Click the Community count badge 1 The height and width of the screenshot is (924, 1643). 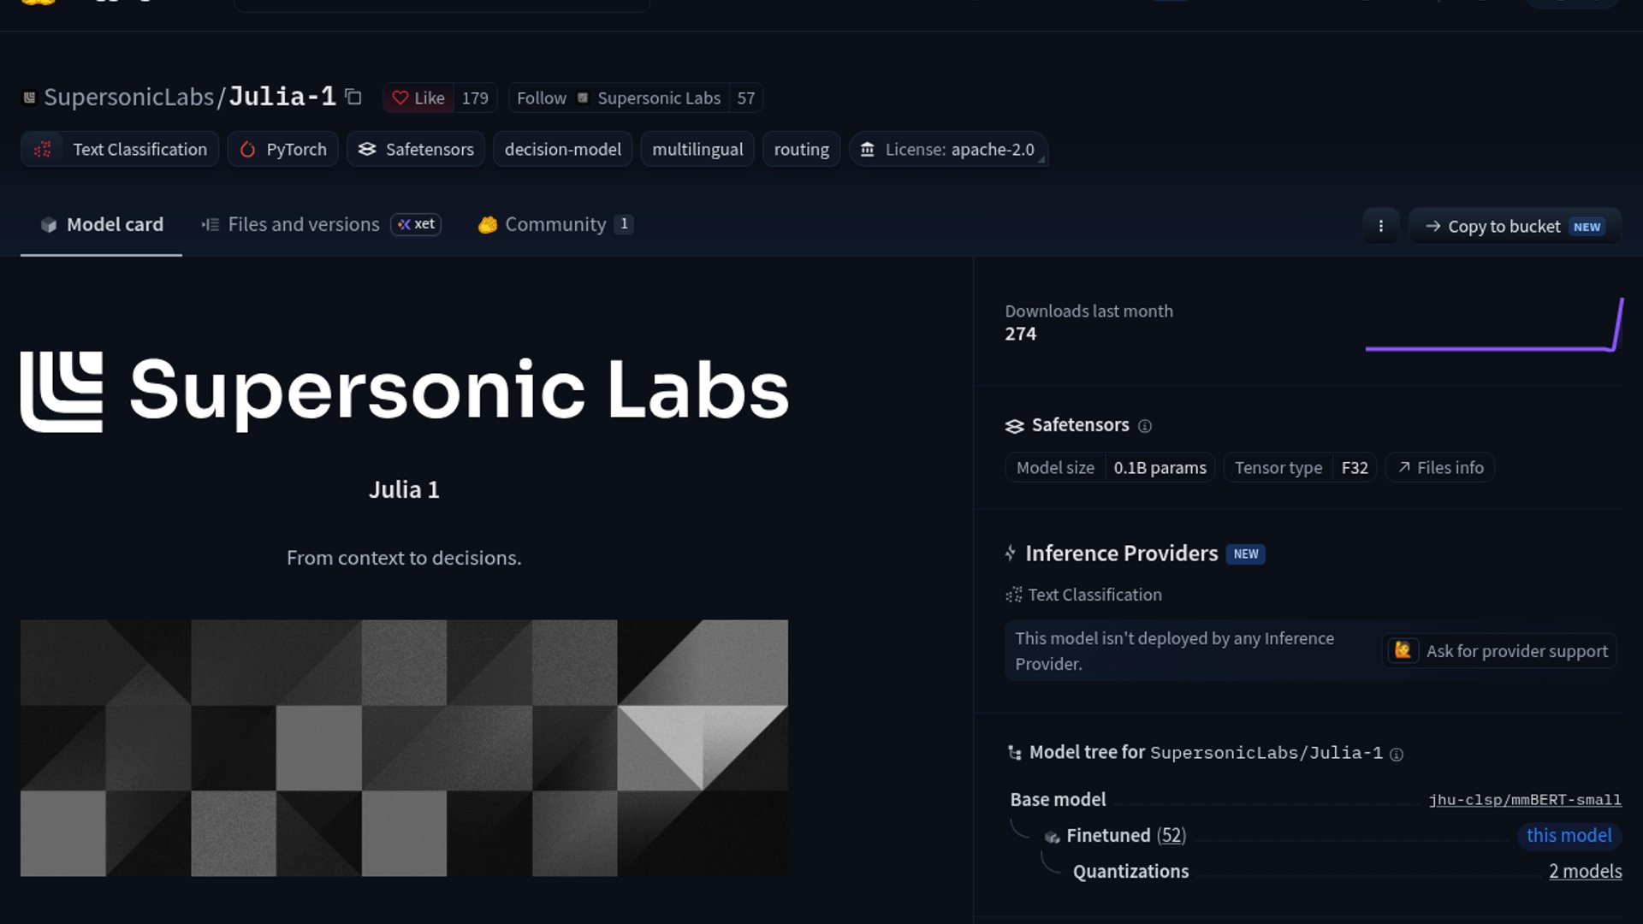click(x=624, y=224)
